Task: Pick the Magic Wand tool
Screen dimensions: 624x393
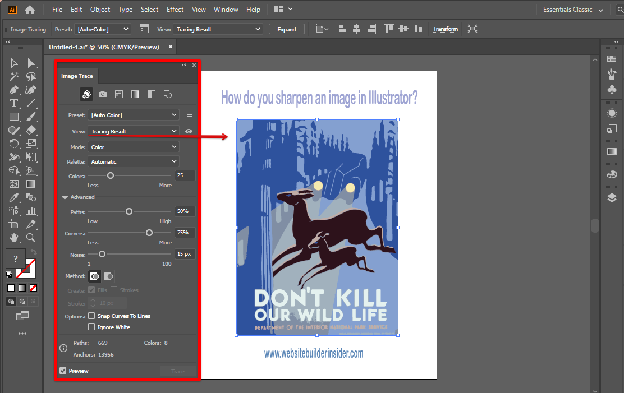Action: click(x=14, y=76)
